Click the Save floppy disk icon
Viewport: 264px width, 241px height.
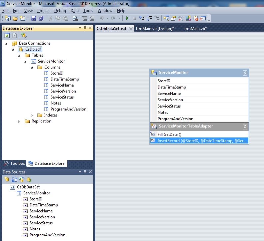click(34, 18)
